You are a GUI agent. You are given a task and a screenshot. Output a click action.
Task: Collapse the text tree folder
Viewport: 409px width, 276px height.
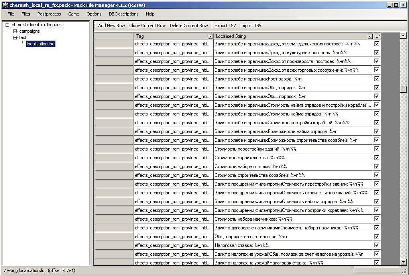(15, 37)
